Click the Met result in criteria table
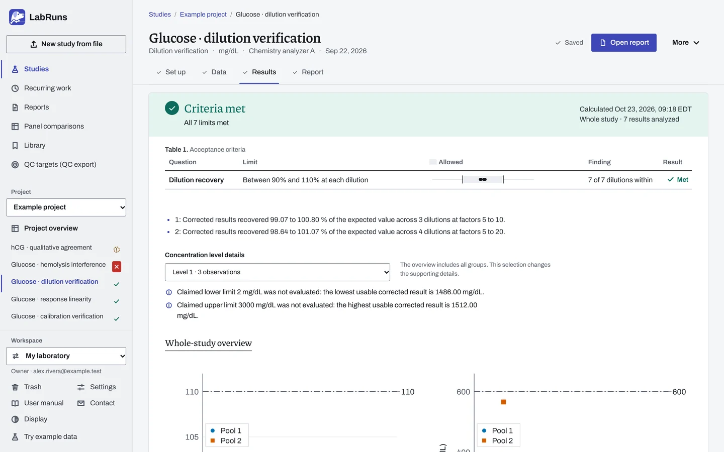The image size is (724, 452). point(678,180)
